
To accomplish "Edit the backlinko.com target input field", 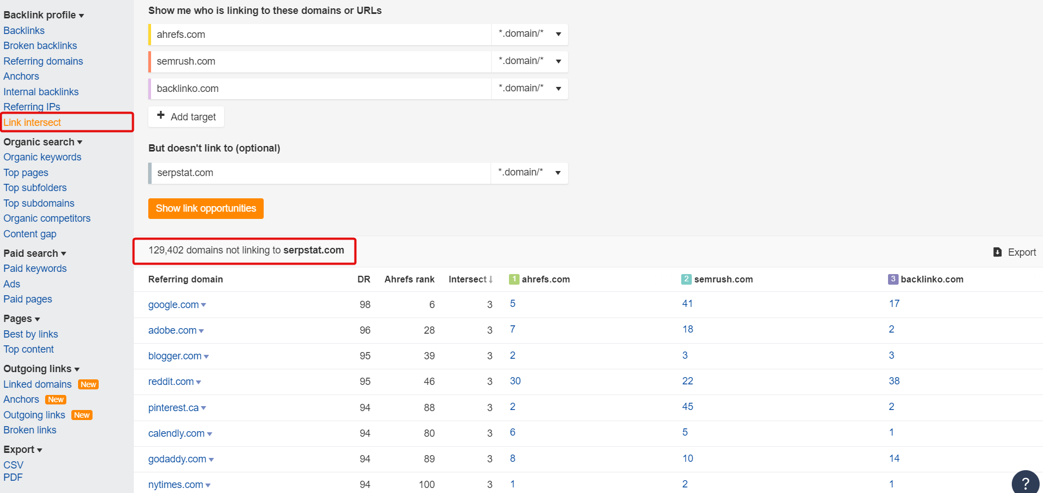I will point(321,89).
